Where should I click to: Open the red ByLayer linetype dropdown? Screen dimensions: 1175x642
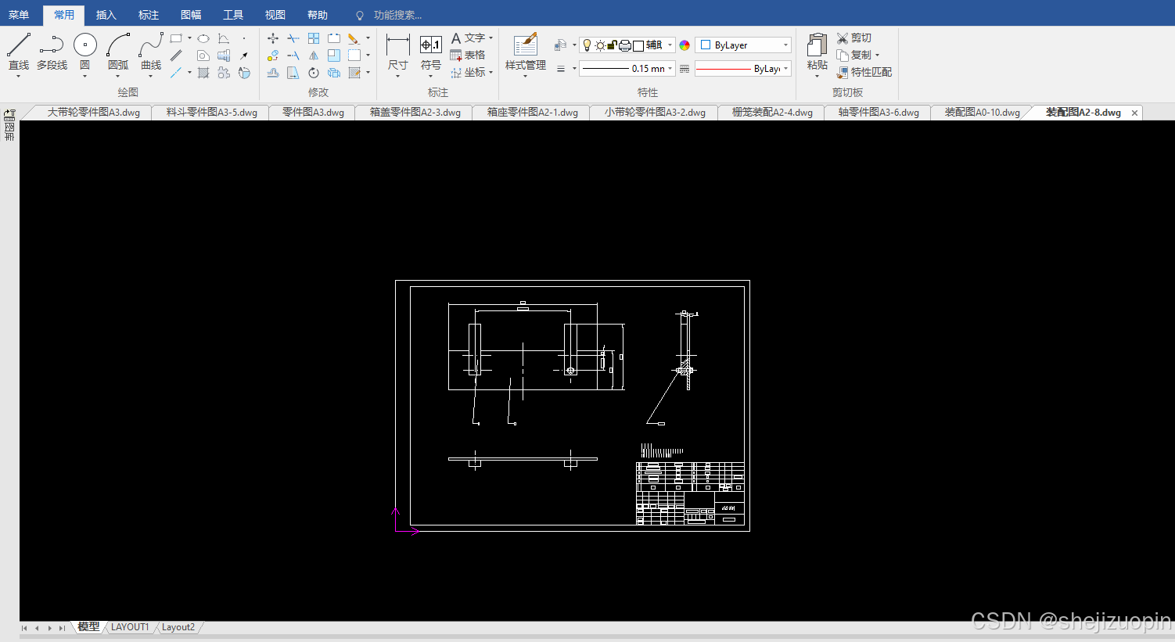pyautogui.click(x=742, y=69)
